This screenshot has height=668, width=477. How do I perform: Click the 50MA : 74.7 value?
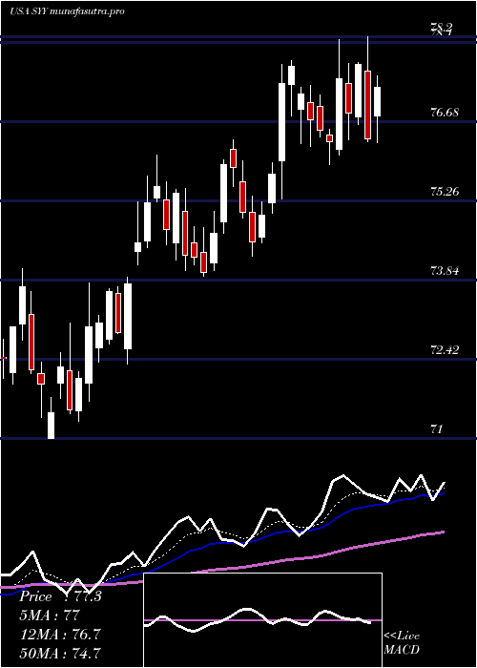click(60, 653)
